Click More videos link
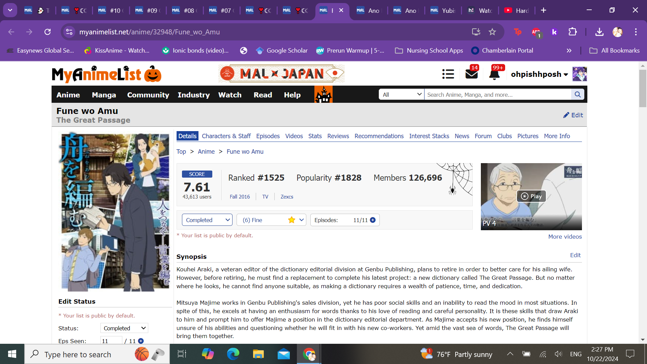 [x=565, y=237]
